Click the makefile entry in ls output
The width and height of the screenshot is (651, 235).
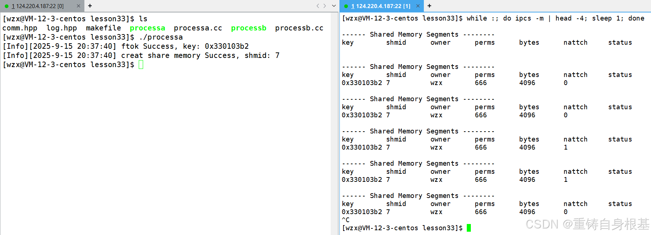[103, 28]
